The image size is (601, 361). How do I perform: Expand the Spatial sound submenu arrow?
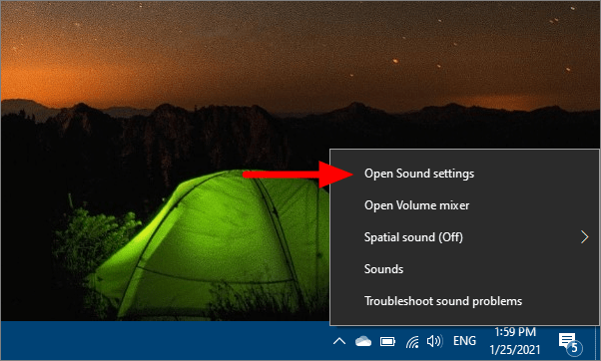[x=584, y=237]
